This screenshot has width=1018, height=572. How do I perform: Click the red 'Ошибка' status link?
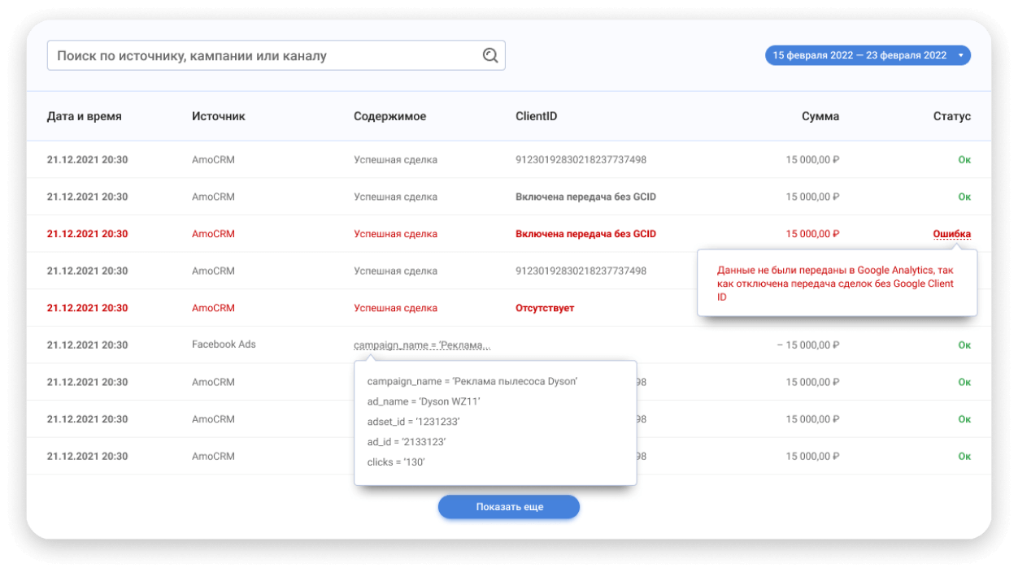click(951, 234)
